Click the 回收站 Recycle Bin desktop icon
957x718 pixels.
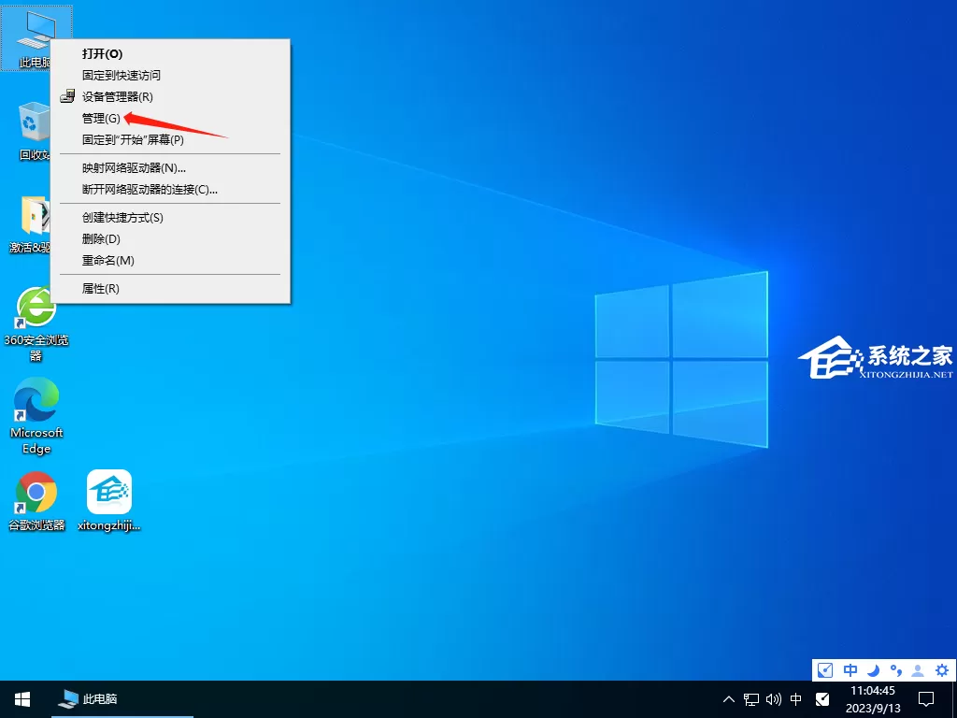pos(34,131)
